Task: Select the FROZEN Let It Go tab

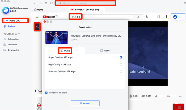Action: tap(87, 10)
